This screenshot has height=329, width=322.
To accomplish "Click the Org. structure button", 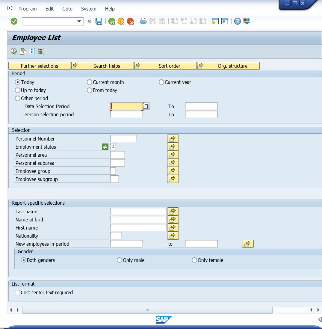I will pos(228,66).
